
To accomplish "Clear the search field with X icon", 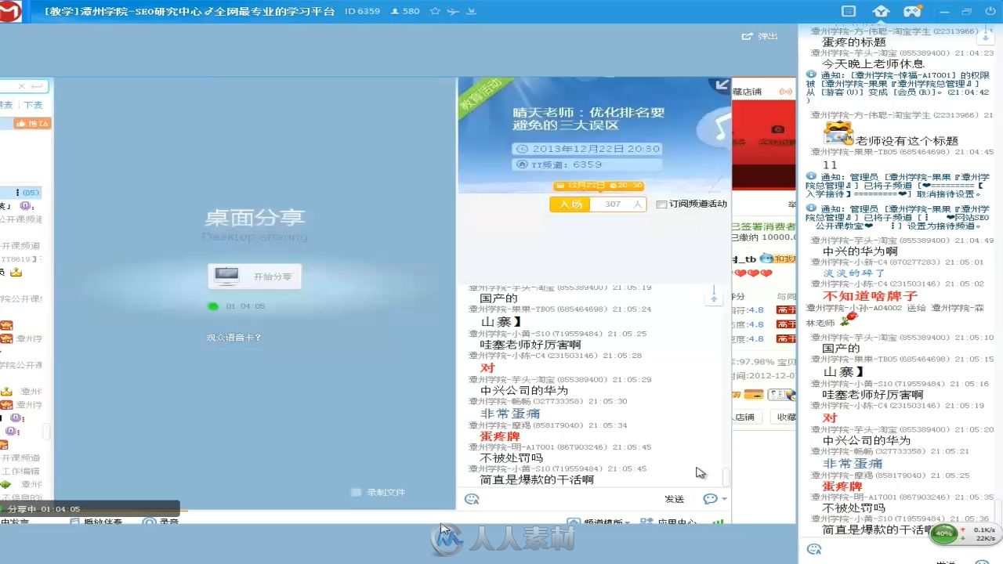I will 22,86.
